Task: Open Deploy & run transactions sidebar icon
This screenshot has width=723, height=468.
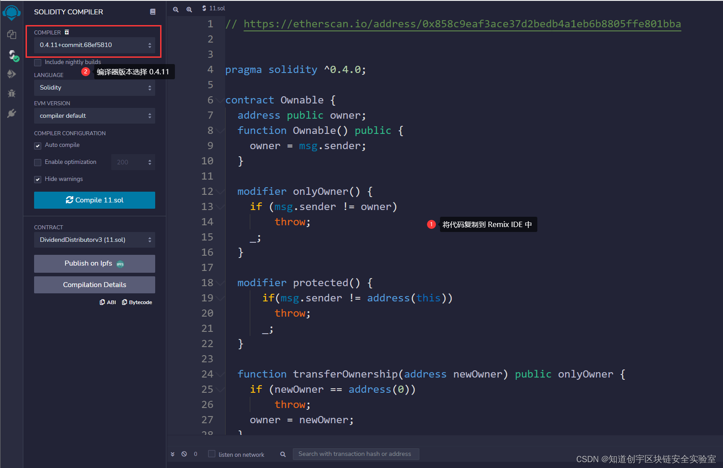Action: (12, 74)
